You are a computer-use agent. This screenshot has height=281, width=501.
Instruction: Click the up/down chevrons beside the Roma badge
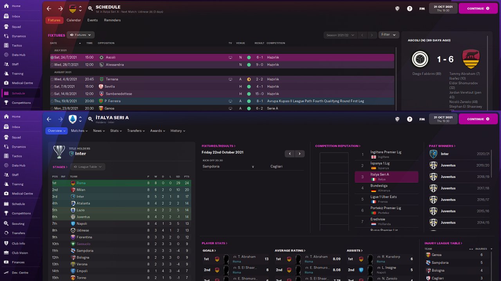80,9
